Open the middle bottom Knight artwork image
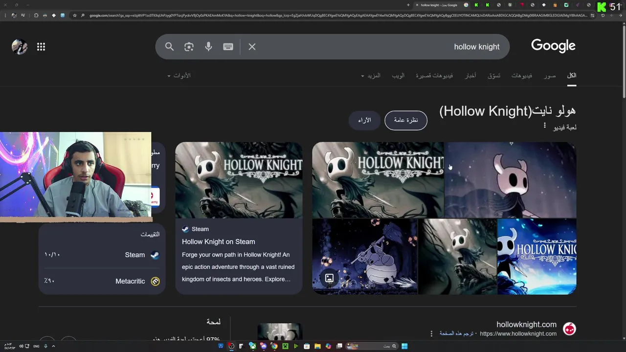 [x=457, y=256]
